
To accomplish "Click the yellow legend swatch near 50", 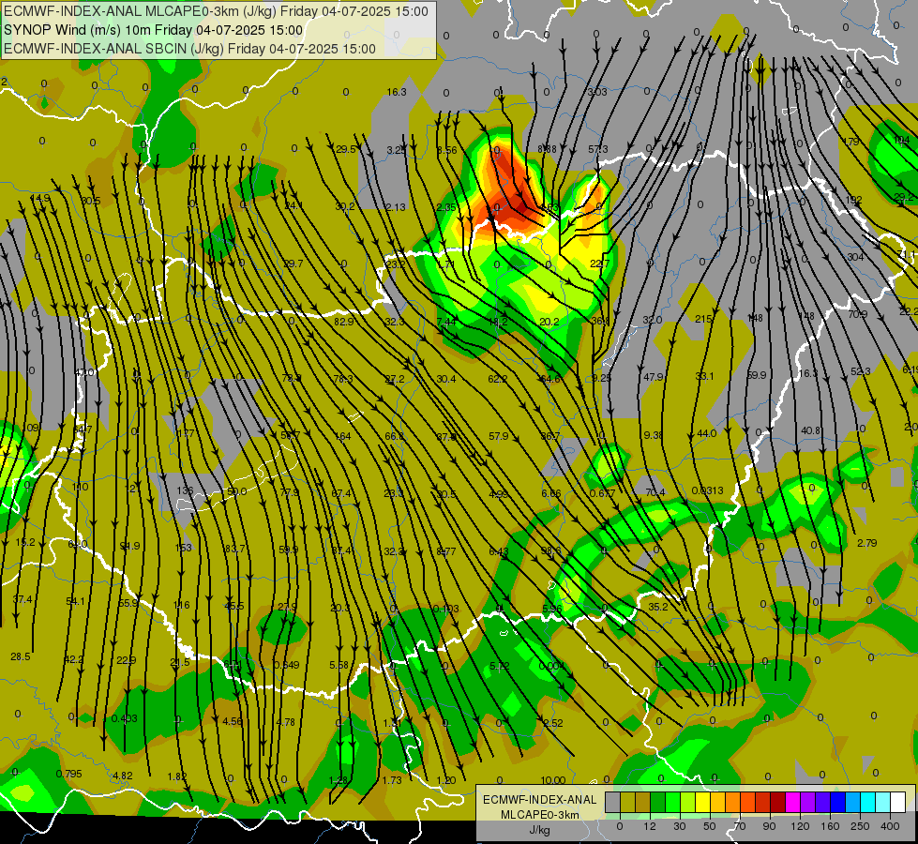I will 702,802.
